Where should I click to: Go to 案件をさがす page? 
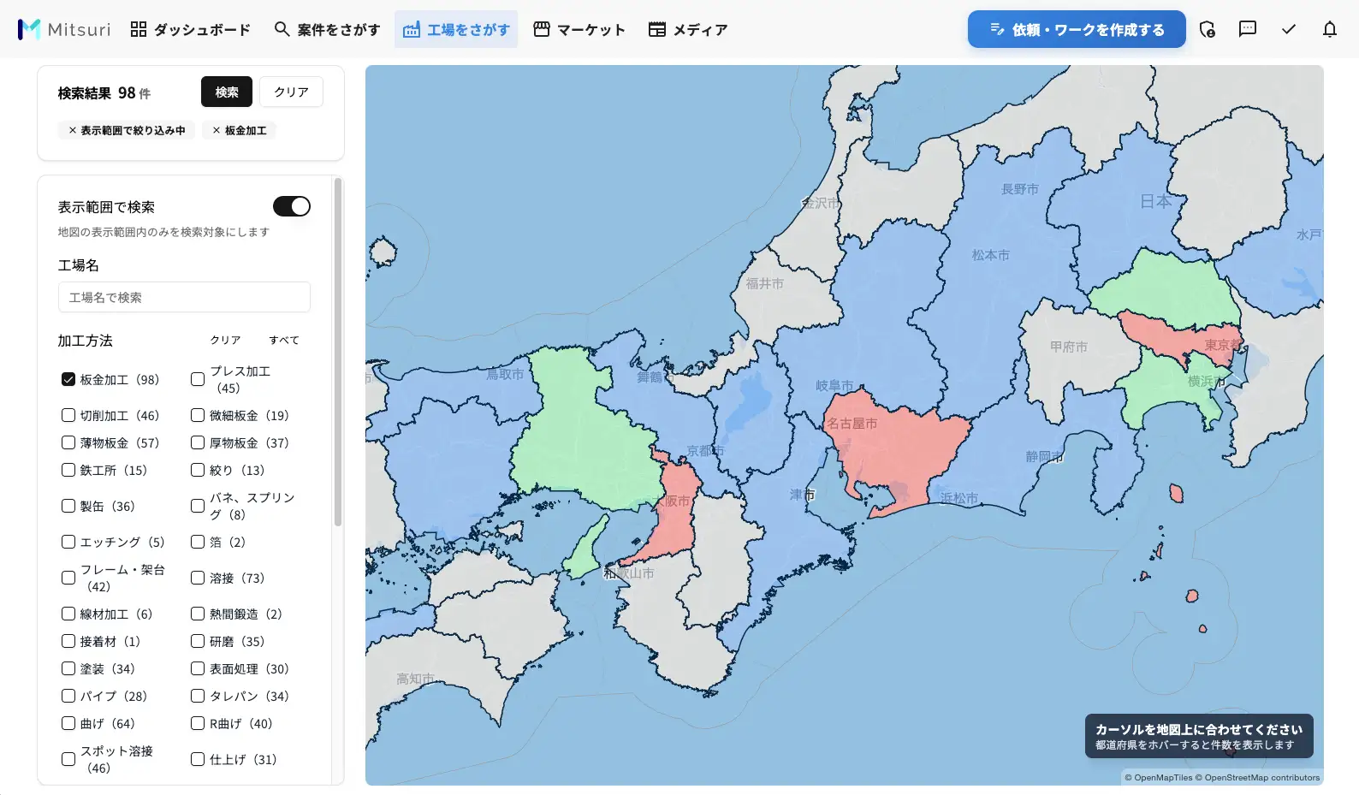coord(327,29)
